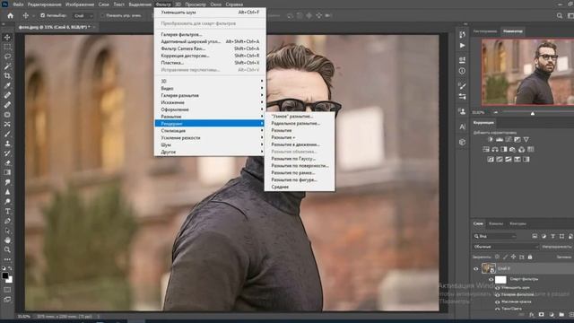Open the Actions panel play icon

pos(463,46)
